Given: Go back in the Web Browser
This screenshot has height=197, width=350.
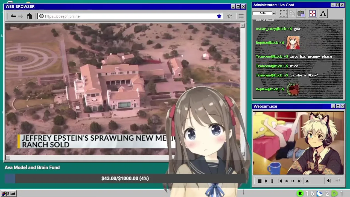Looking at the screenshot, I should (13, 16).
